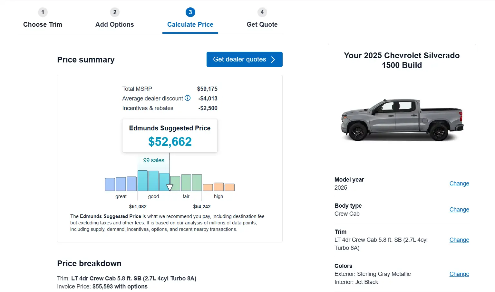Click the step 1 circle icon
Screen dimensions: 495x292
tap(43, 12)
